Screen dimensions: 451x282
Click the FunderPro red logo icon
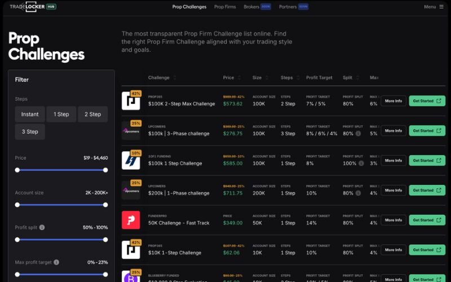pos(131,220)
